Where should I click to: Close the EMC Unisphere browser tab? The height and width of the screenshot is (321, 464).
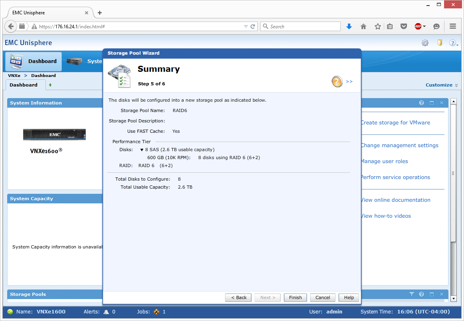(x=87, y=13)
